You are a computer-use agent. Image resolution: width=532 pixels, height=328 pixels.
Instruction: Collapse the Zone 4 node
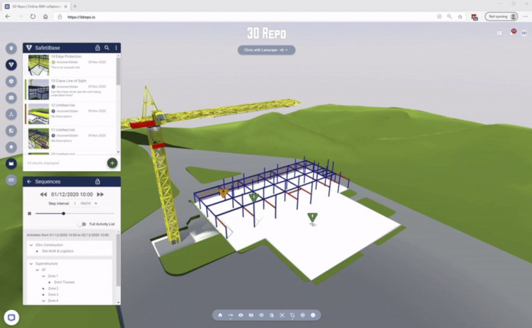pos(43,301)
